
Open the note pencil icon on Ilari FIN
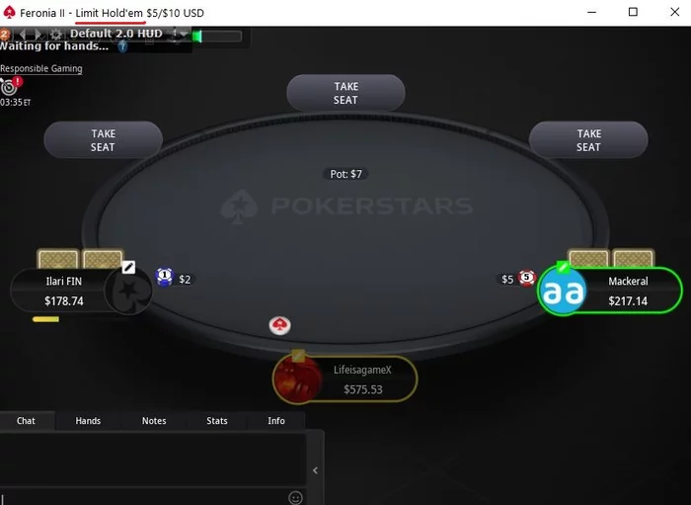128,267
